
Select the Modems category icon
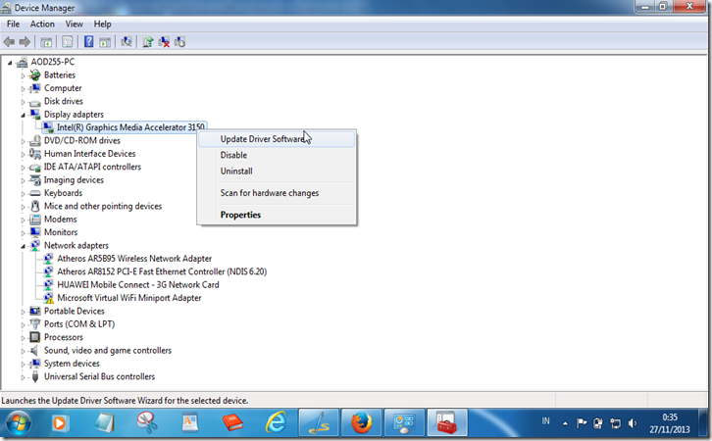pos(35,220)
